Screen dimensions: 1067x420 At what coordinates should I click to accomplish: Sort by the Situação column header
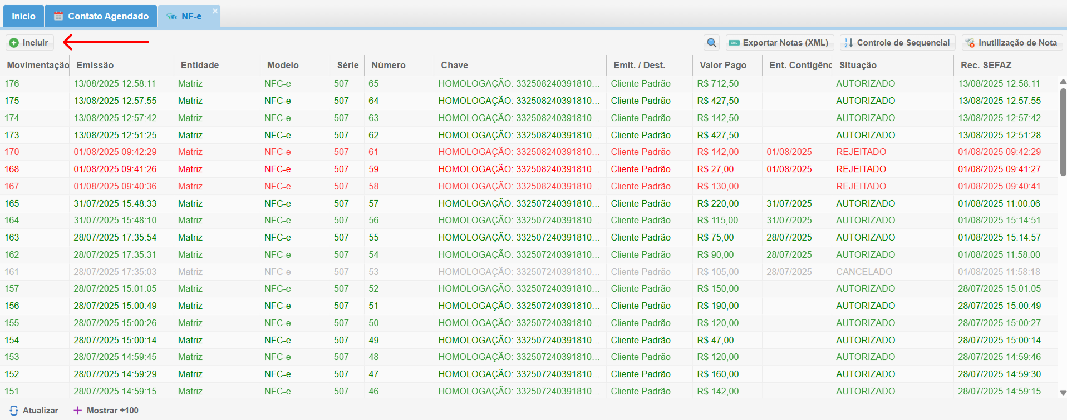pyautogui.click(x=858, y=65)
